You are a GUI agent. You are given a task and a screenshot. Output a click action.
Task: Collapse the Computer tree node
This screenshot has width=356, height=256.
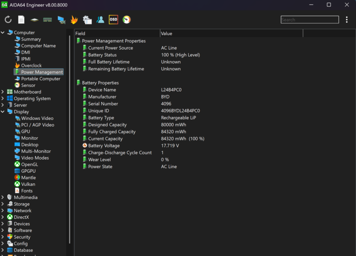(3, 32)
